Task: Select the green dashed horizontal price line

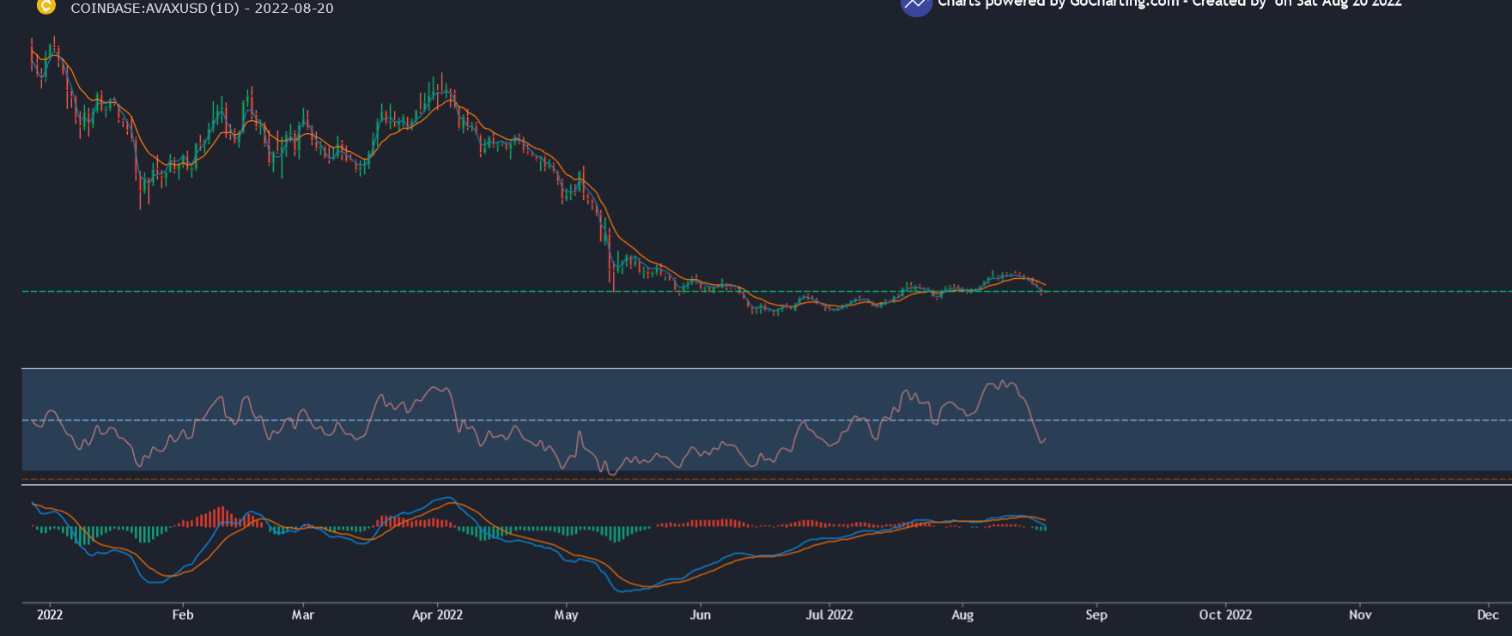Action: click(x=1202, y=292)
